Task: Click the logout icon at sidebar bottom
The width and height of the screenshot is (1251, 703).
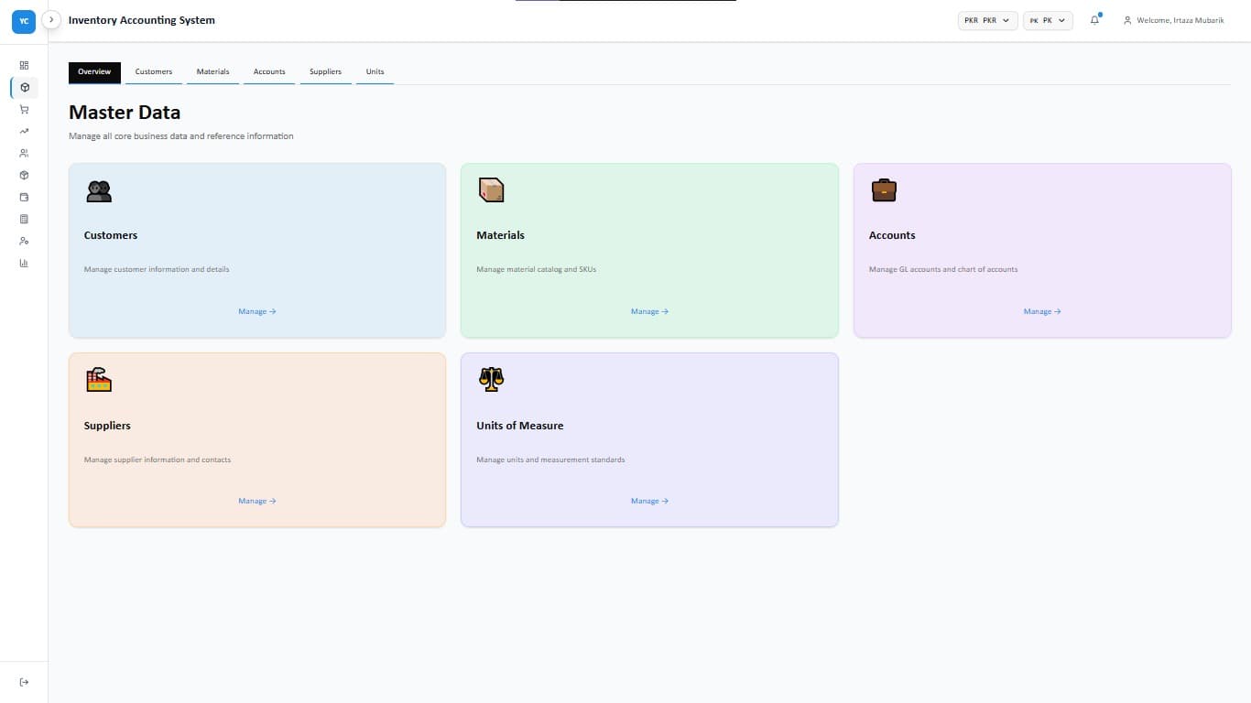Action: (x=24, y=682)
